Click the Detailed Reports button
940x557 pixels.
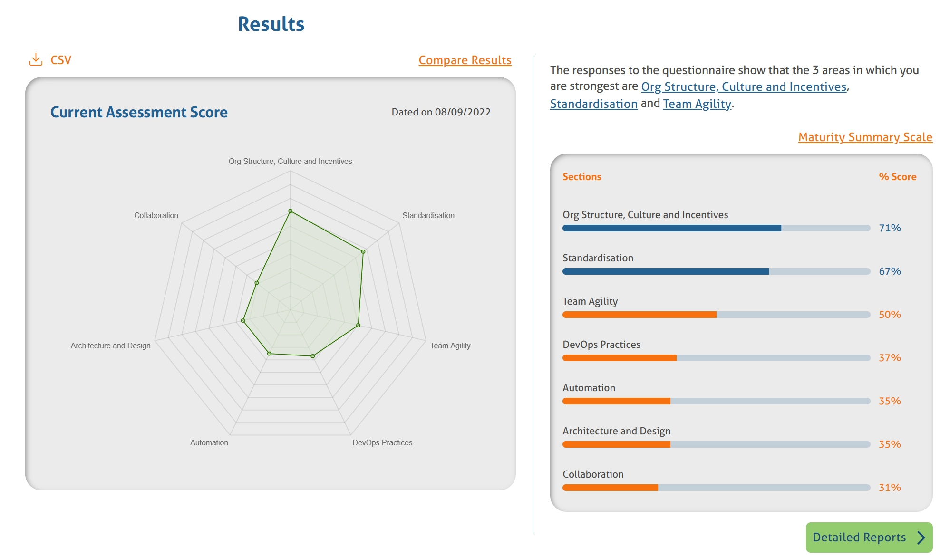click(859, 538)
